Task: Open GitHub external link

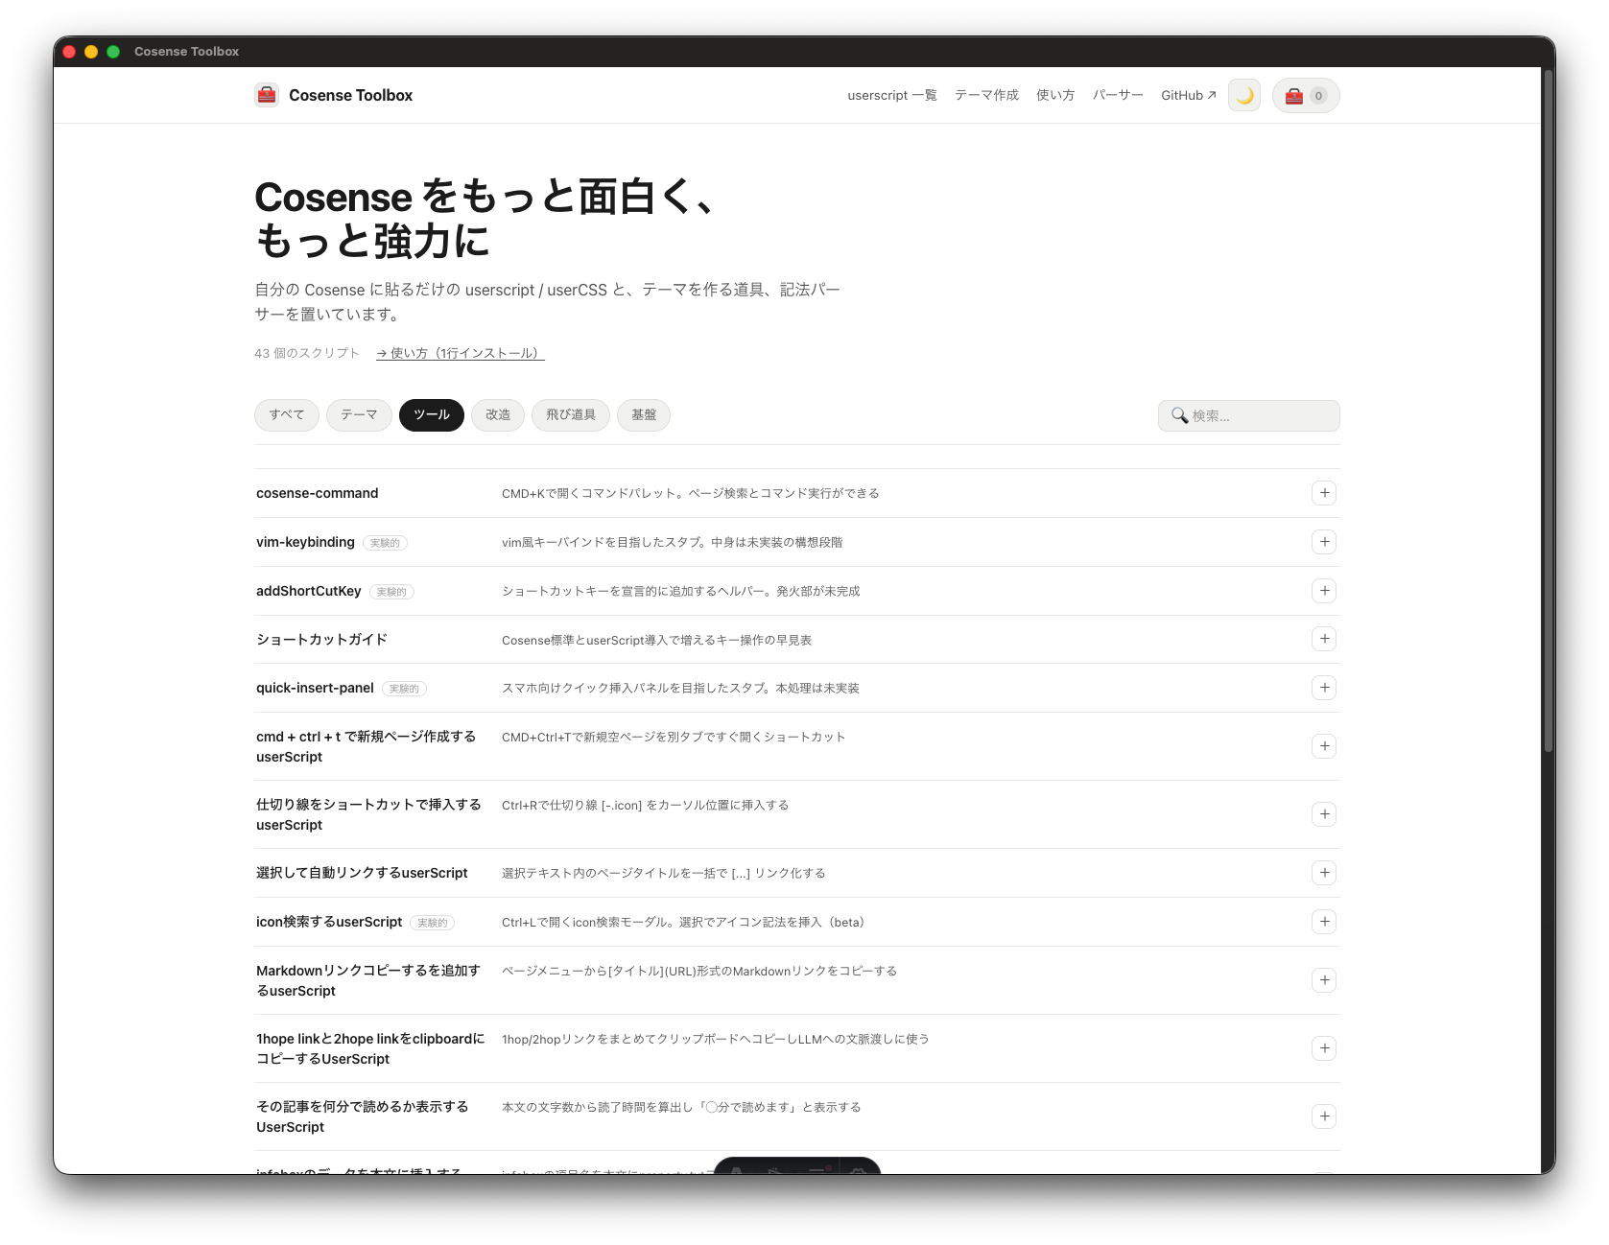Action: [x=1189, y=95]
